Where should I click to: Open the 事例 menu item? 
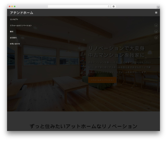click(x=12, y=32)
